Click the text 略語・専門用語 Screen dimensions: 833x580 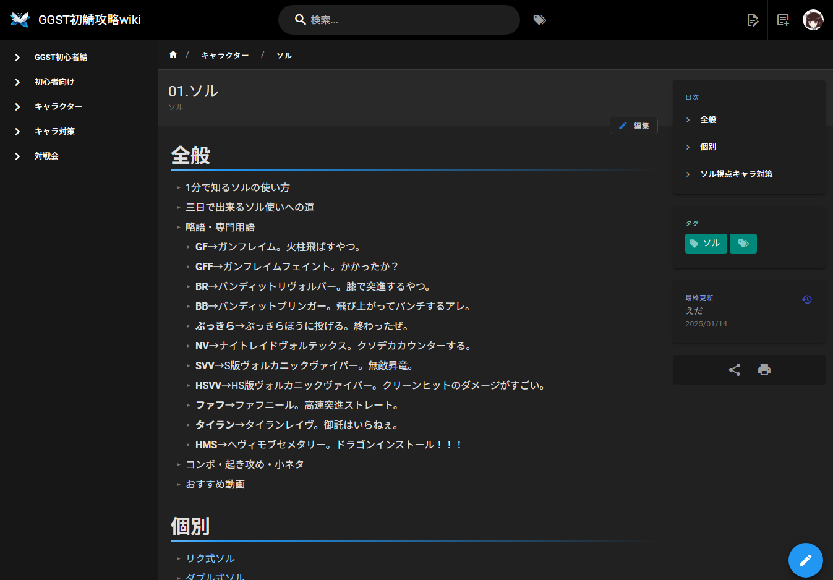[x=220, y=227]
